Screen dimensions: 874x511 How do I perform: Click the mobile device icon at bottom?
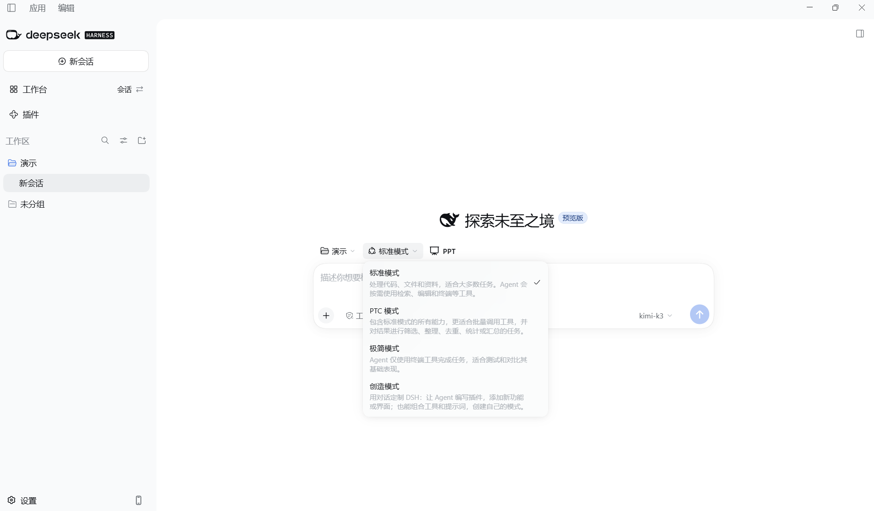coord(139,500)
